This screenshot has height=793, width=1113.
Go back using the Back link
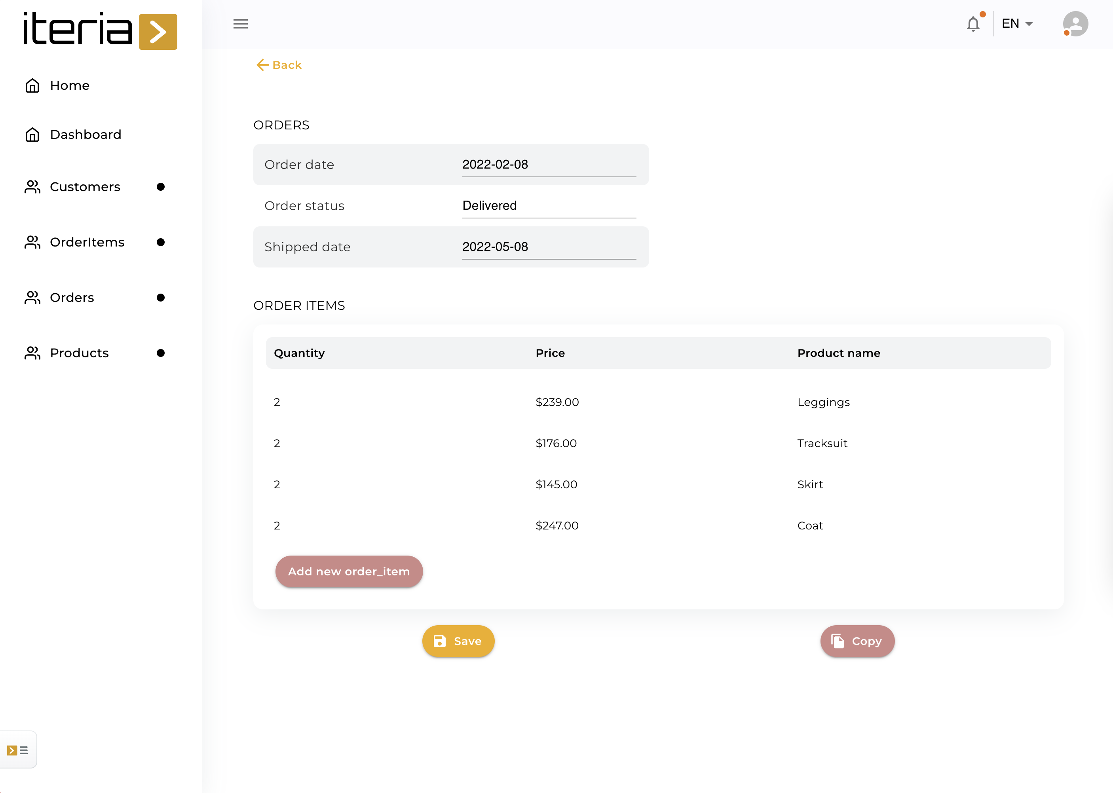(279, 65)
